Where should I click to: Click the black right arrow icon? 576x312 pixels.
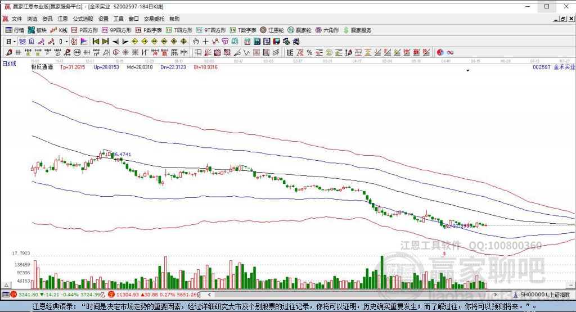(x=125, y=42)
